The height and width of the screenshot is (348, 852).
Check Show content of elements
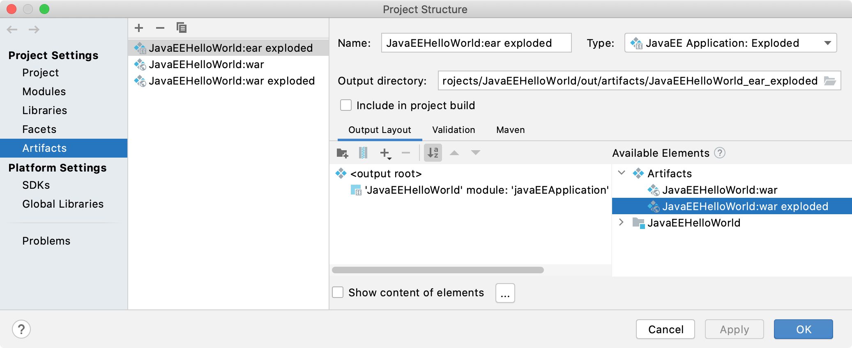(338, 293)
